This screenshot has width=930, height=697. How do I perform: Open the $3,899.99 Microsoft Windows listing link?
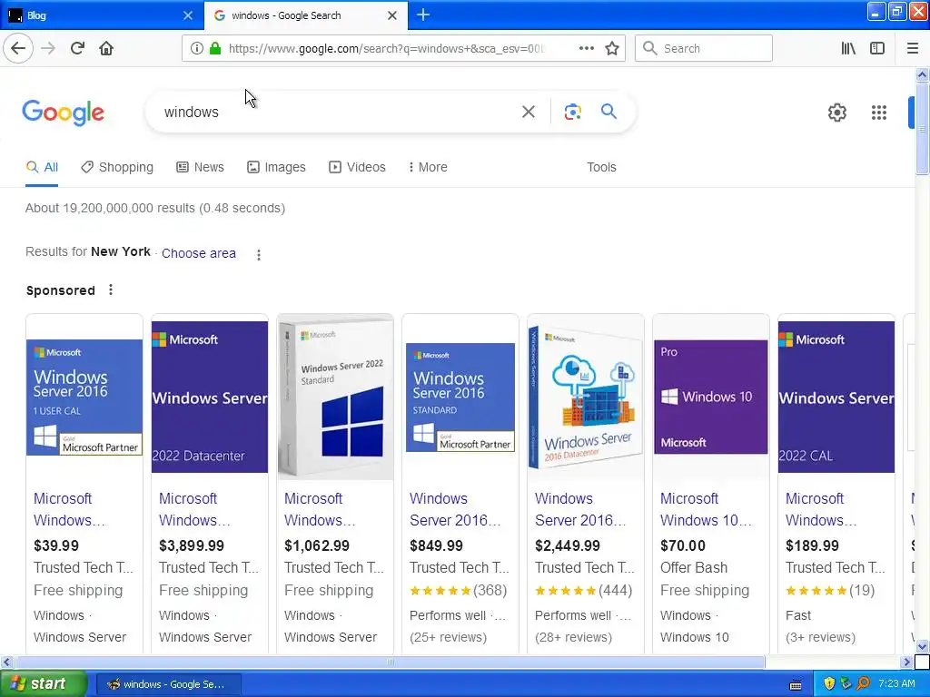194,509
